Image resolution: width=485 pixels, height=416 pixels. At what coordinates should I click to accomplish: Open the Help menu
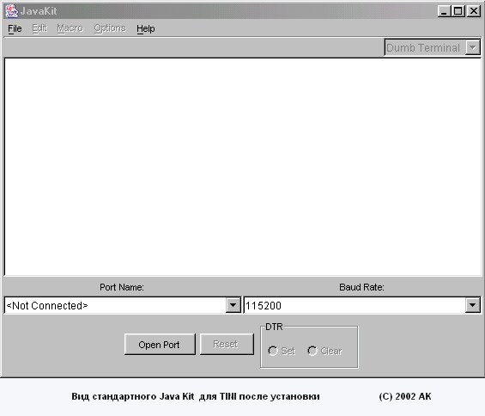click(x=146, y=28)
